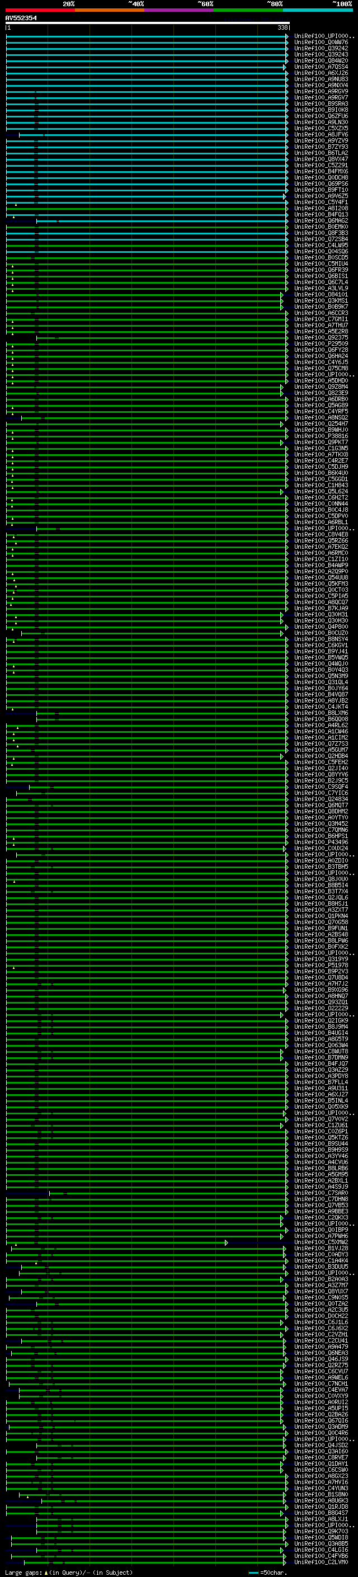
Task: Click the UniRef100_Q6ZFU6 label
Action: [321, 116]
